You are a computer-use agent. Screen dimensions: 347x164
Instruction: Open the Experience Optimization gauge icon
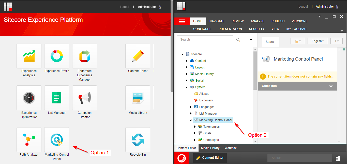(x=29, y=98)
